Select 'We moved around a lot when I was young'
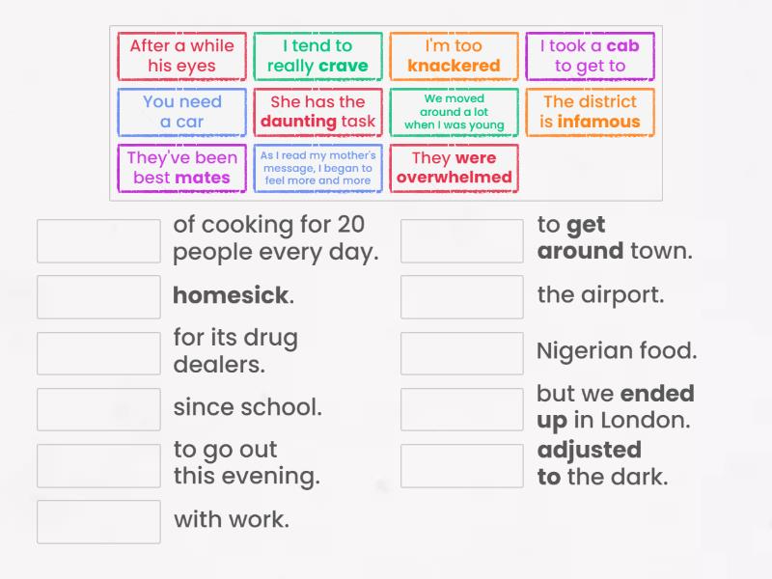 (x=454, y=112)
